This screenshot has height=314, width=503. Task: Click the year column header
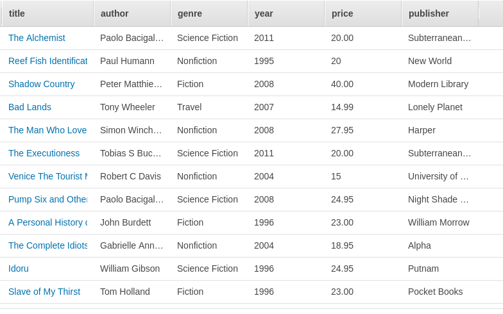(x=286, y=13)
